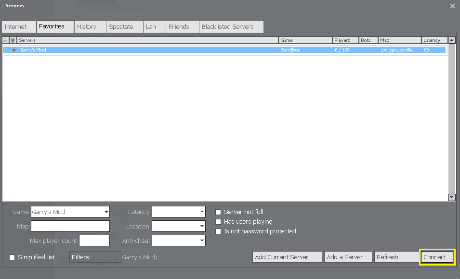
Task: Click Add Current Server button
Action: click(x=287, y=257)
